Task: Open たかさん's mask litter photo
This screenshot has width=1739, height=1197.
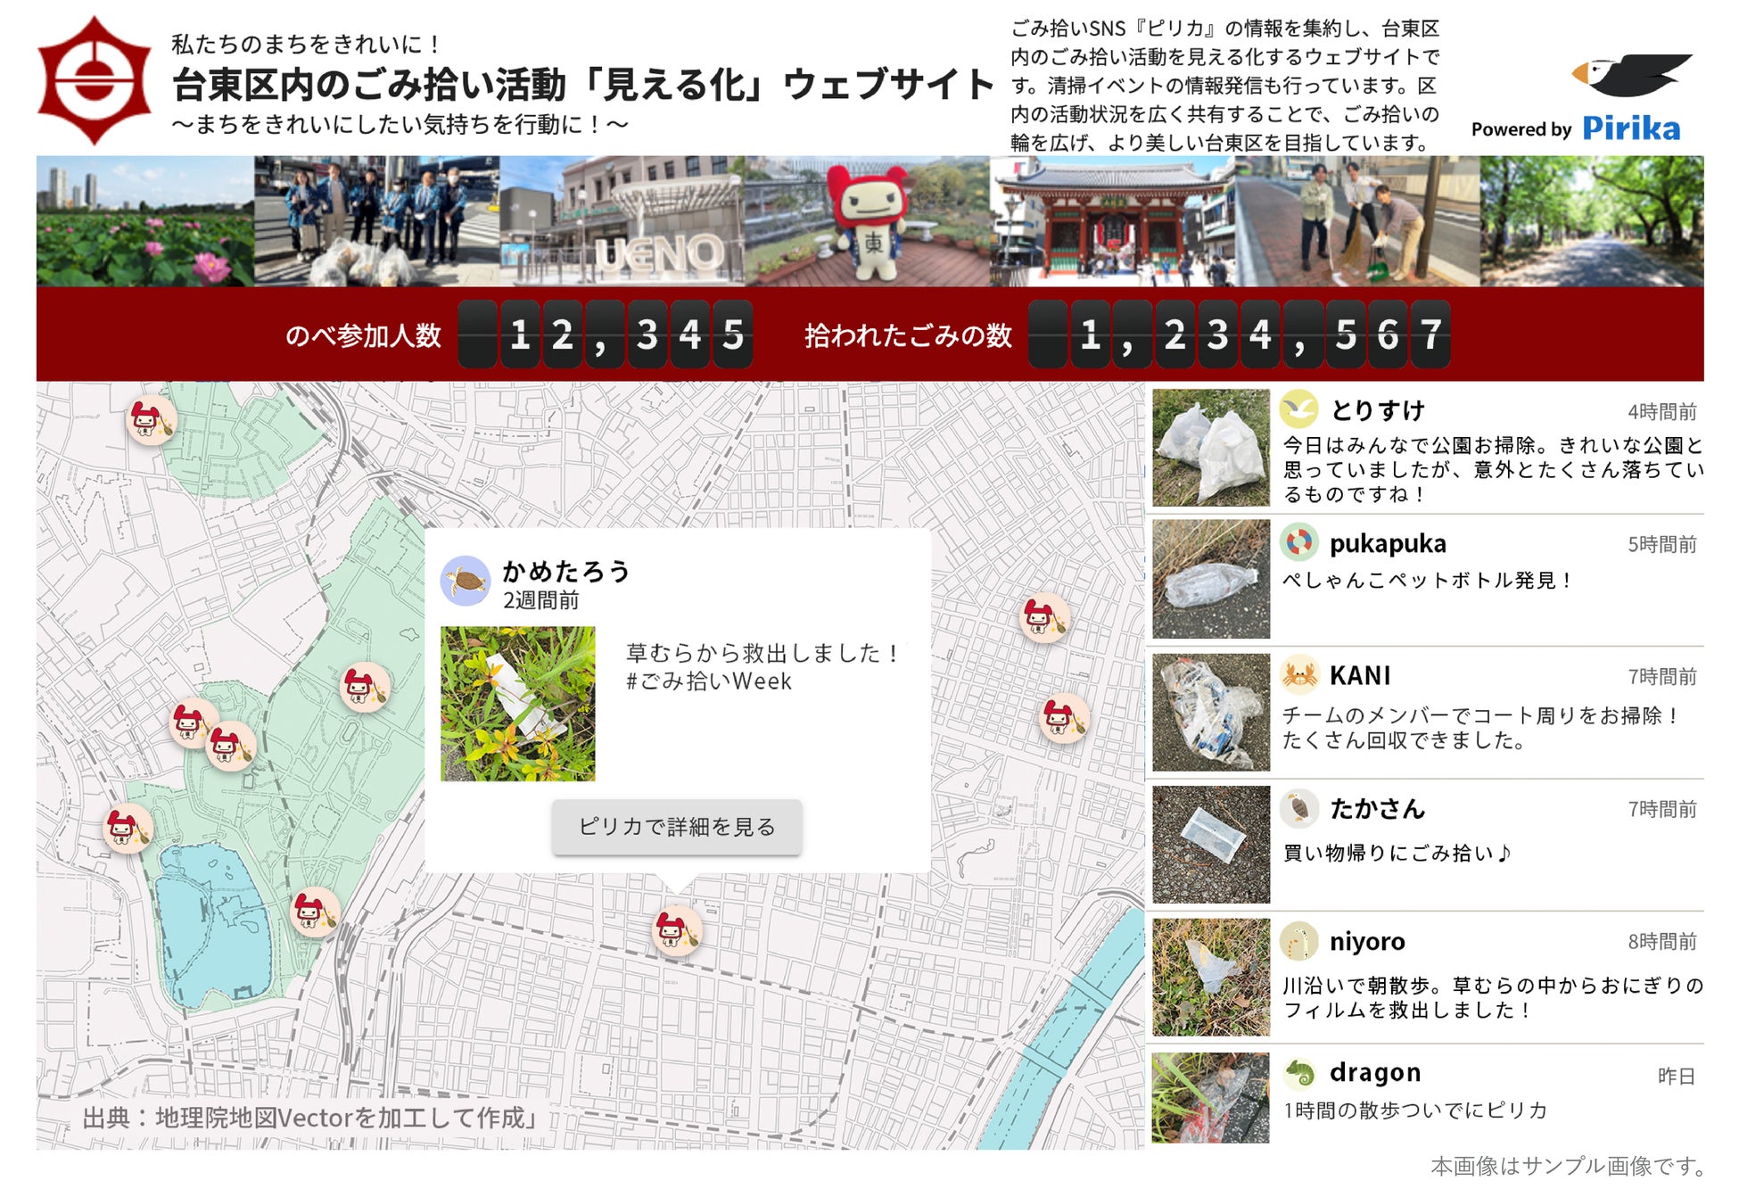Action: coord(1210,844)
